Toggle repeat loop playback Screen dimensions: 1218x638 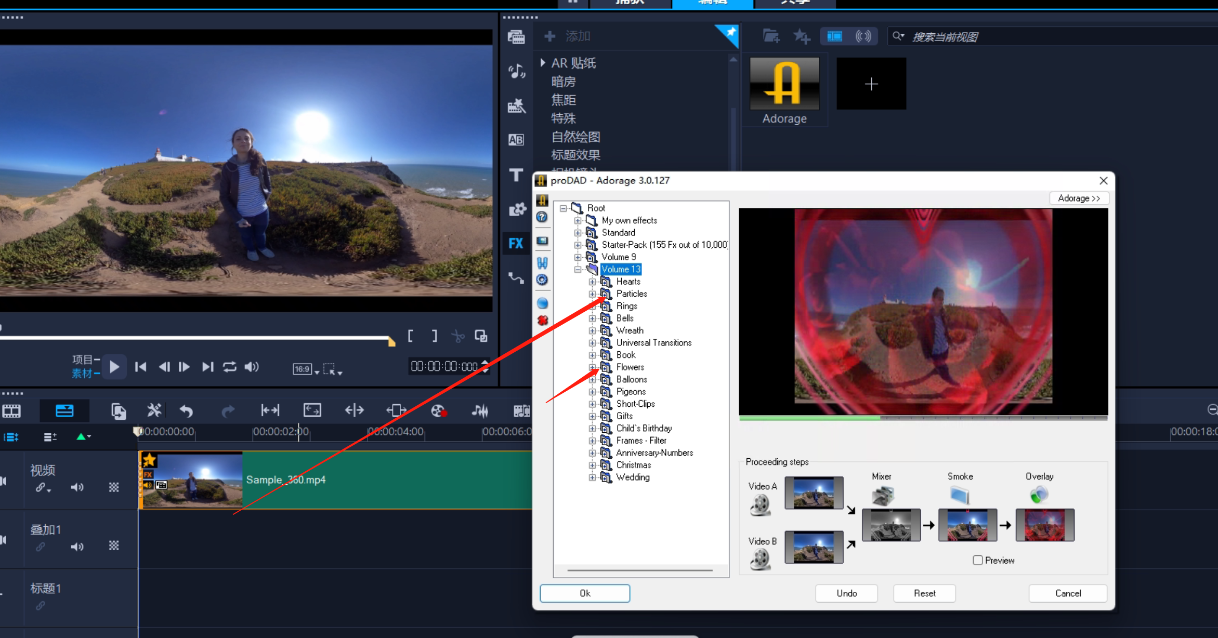tap(229, 367)
